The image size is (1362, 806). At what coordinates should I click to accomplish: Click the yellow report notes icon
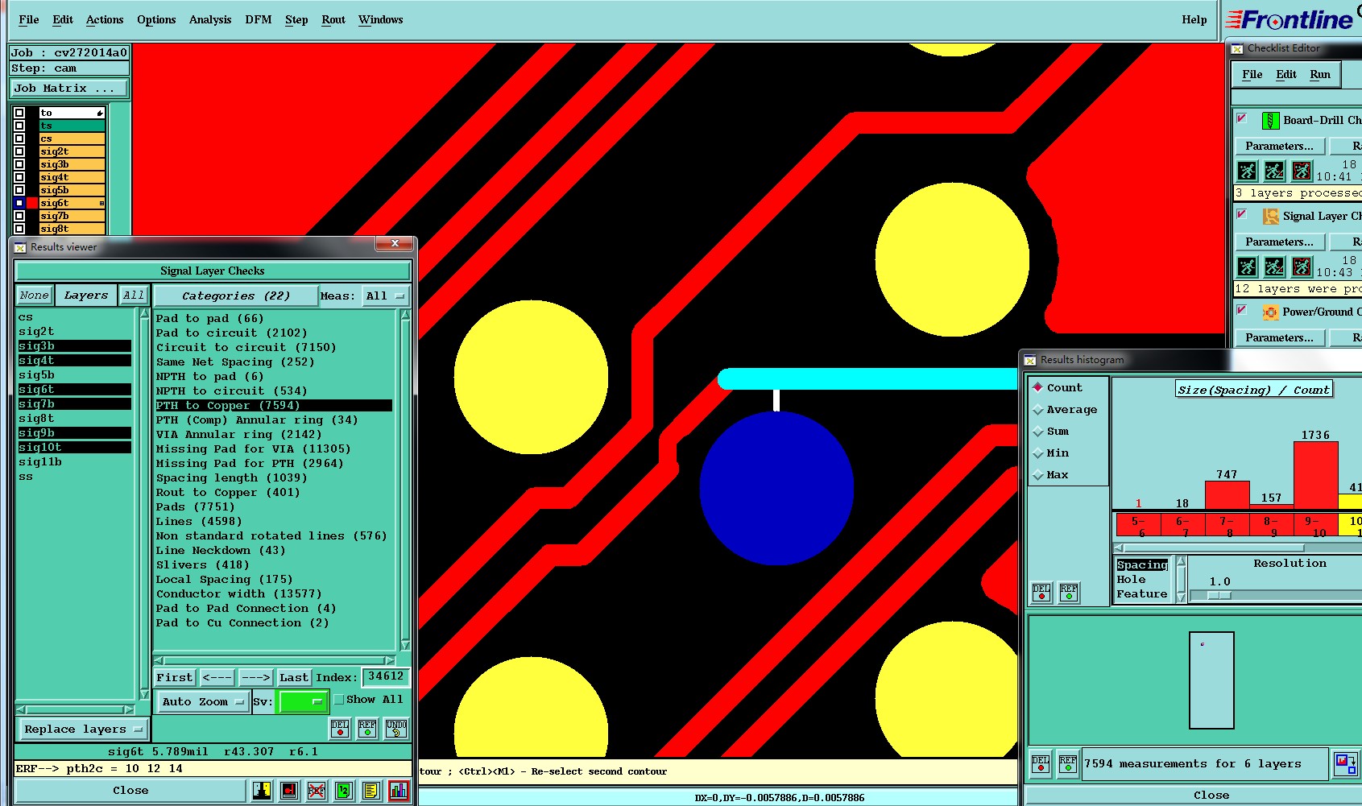(371, 791)
